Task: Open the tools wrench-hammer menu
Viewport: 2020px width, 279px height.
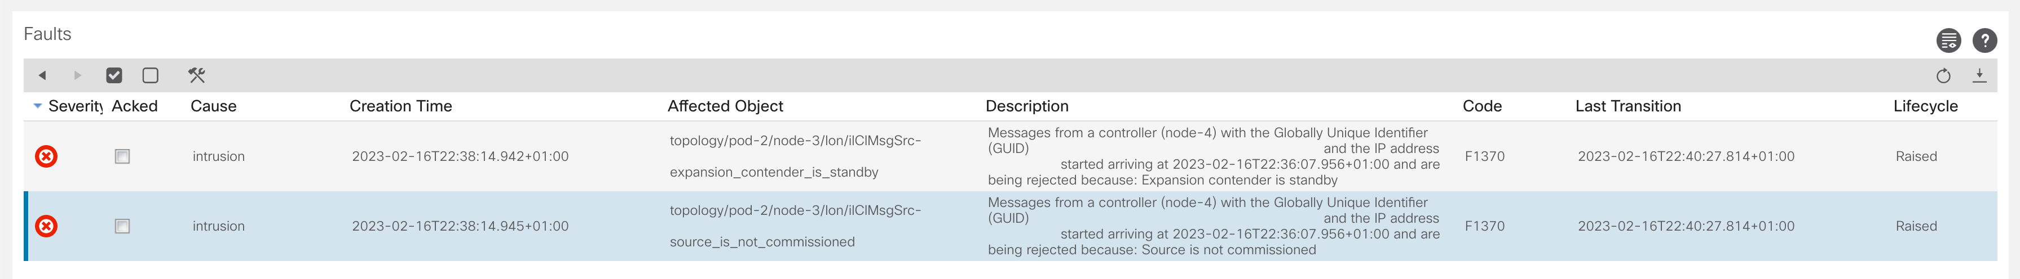Action: (x=197, y=76)
